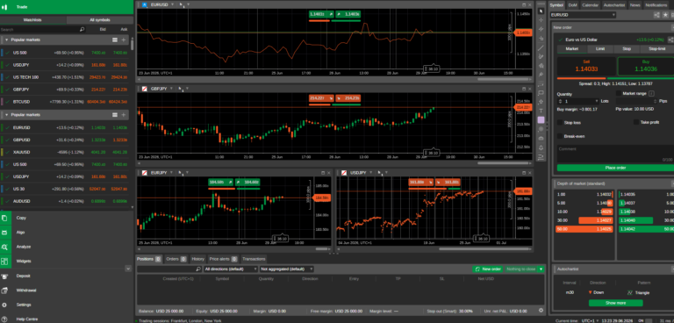
Task: Open the close-positions dropdown arrow
Action: pyautogui.click(x=541, y=269)
